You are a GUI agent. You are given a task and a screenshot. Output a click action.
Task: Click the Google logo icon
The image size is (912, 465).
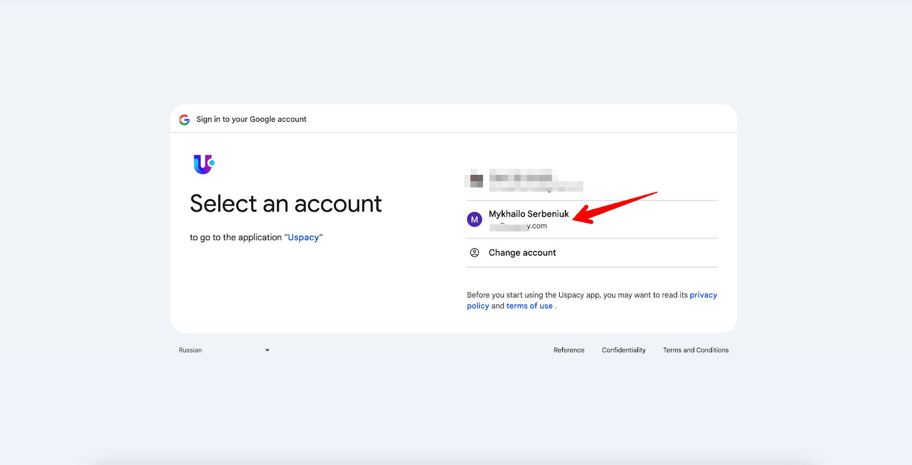click(x=184, y=120)
